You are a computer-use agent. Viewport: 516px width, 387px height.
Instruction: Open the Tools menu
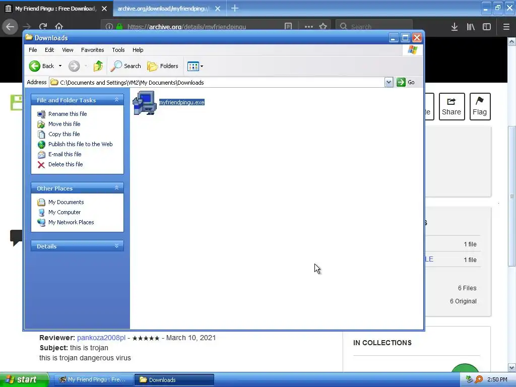tap(118, 50)
